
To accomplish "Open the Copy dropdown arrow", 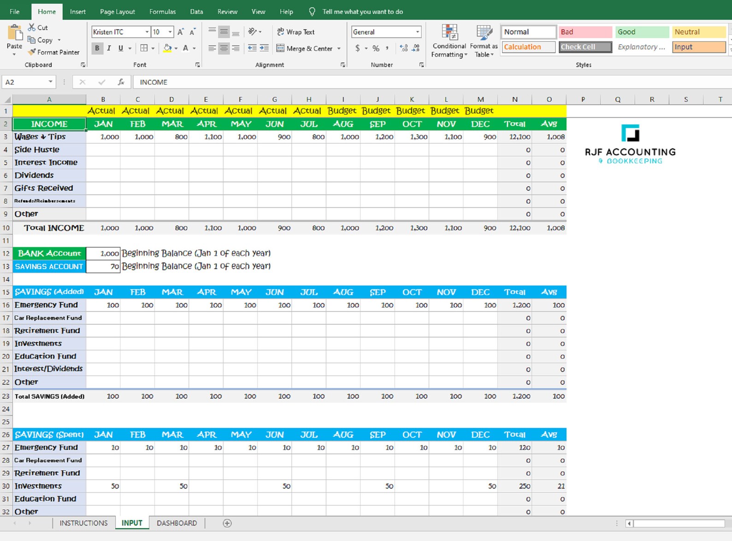I will coord(59,40).
